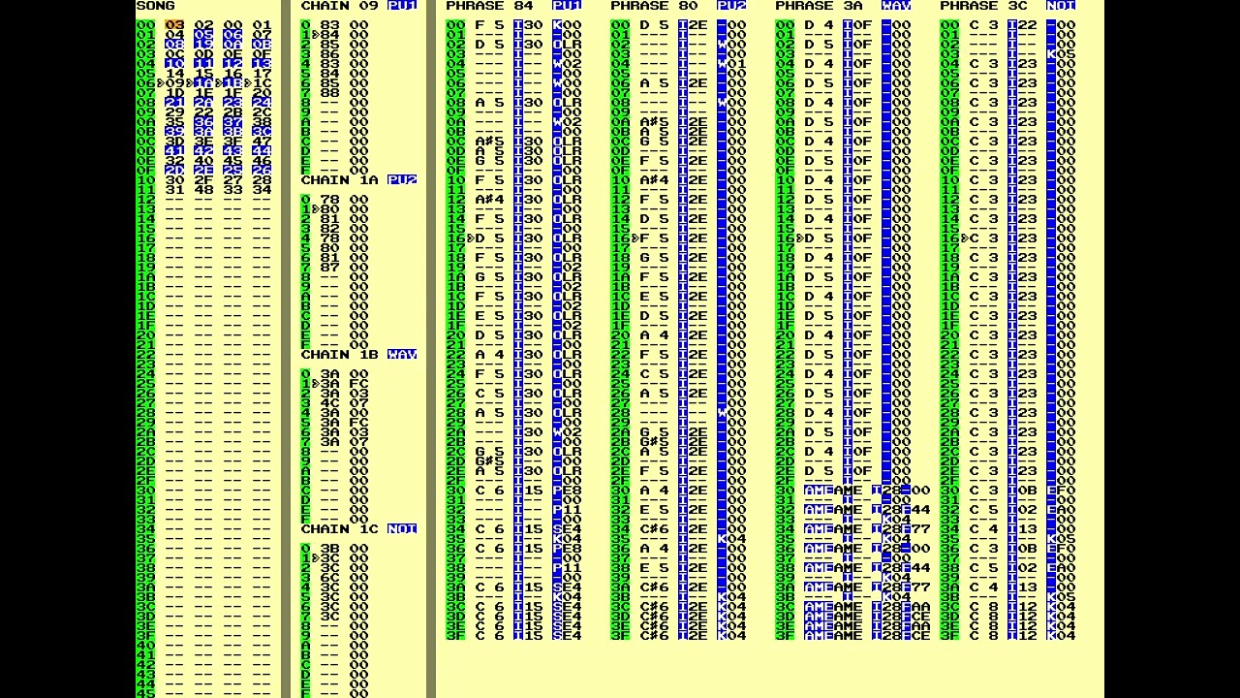Select note C#6 in phrase 80 row 34
The image size is (1240, 698).
coord(654,529)
